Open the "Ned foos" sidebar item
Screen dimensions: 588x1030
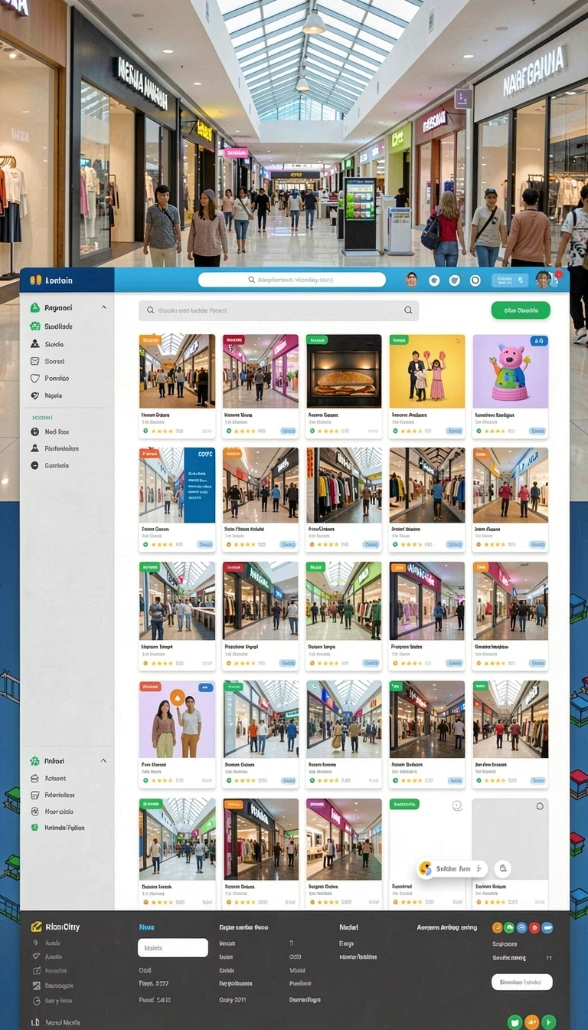click(51, 431)
